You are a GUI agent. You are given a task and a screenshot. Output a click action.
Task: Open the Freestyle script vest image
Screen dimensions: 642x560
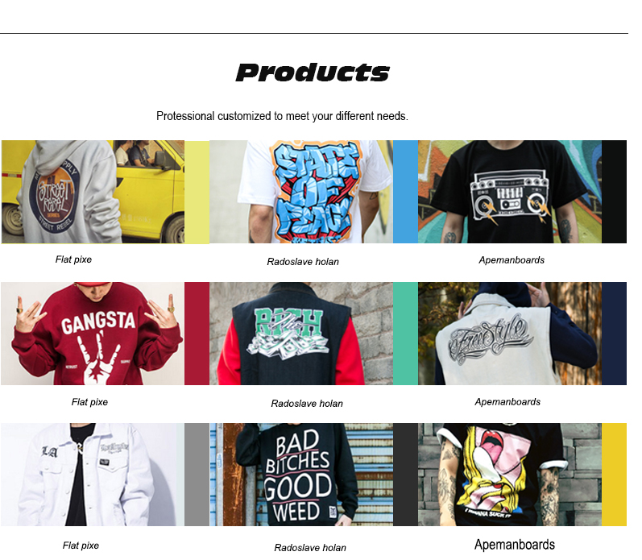[x=510, y=334]
